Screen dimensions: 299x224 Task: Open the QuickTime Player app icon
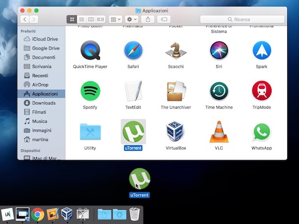tap(90, 51)
